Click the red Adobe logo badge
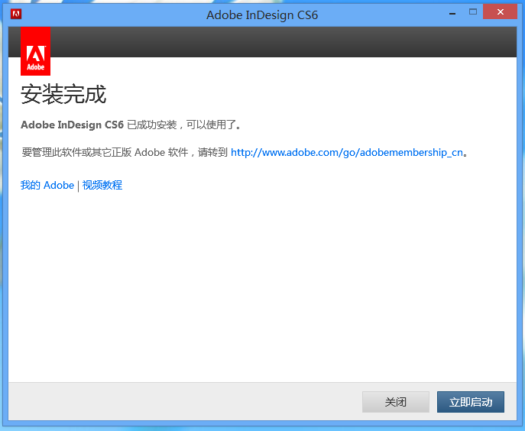Viewport: 525px width, 431px height. coord(35,51)
